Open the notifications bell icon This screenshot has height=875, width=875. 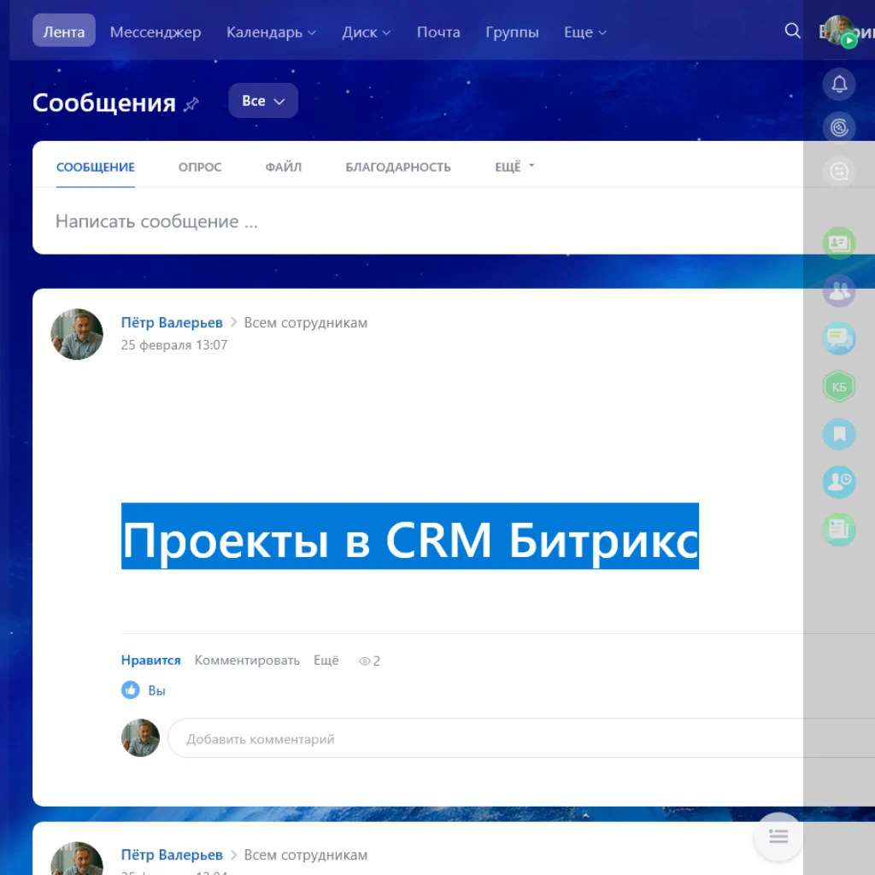[x=839, y=85]
